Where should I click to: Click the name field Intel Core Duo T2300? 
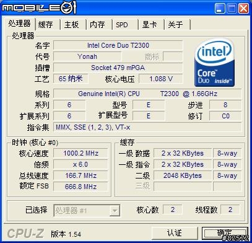(x=118, y=45)
